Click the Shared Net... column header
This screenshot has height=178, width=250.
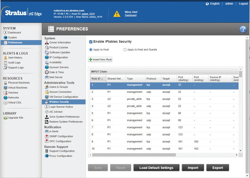point(116,79)
